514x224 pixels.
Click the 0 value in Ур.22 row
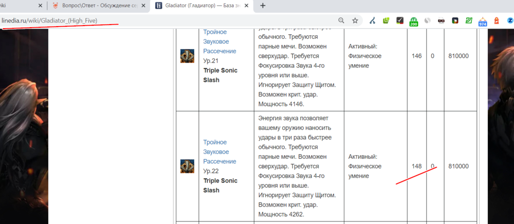432,166
